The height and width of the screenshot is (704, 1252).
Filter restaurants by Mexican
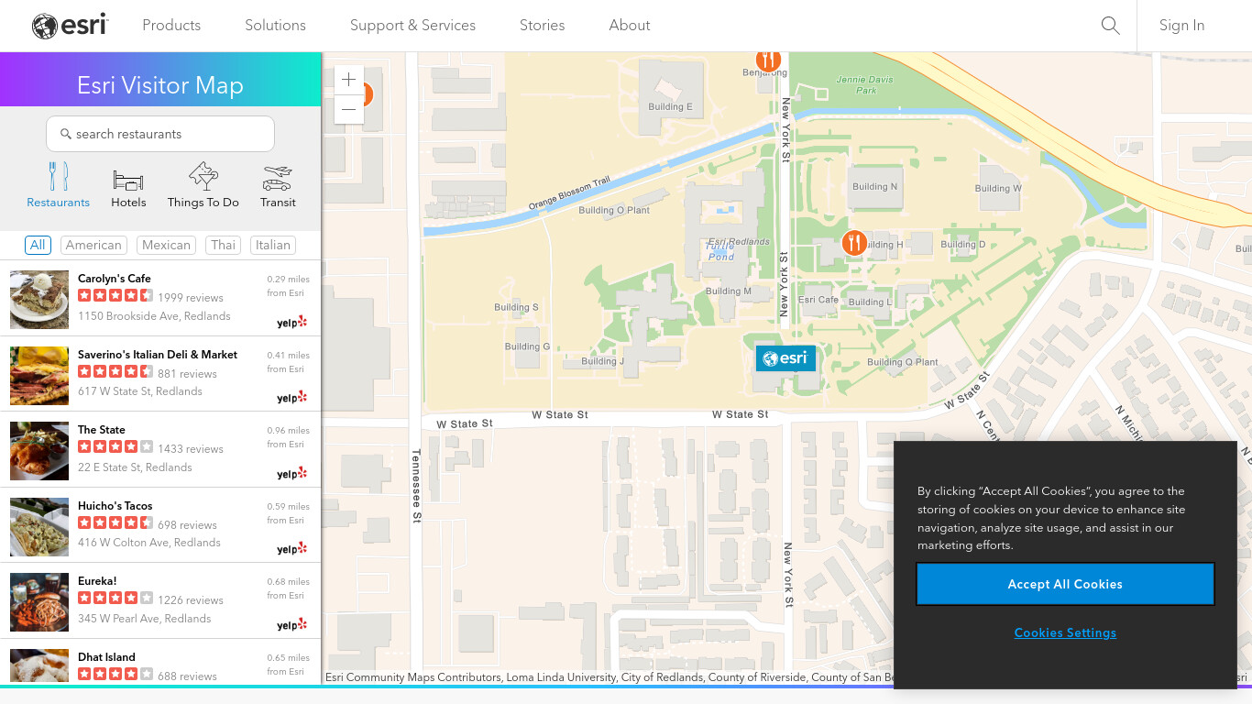[x=166, y=245]
